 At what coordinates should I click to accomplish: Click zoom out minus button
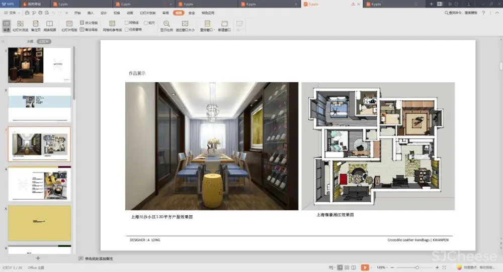[392, 267]
